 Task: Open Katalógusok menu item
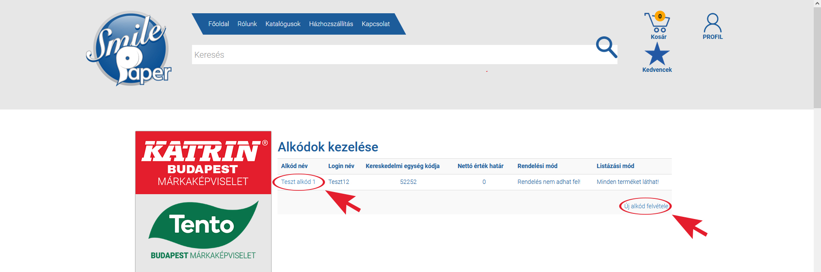pyautogui.click(x=283, y=24)
